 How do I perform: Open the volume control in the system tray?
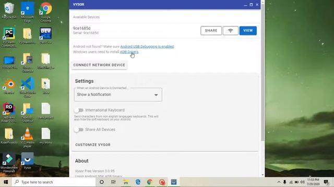[302, 182]
